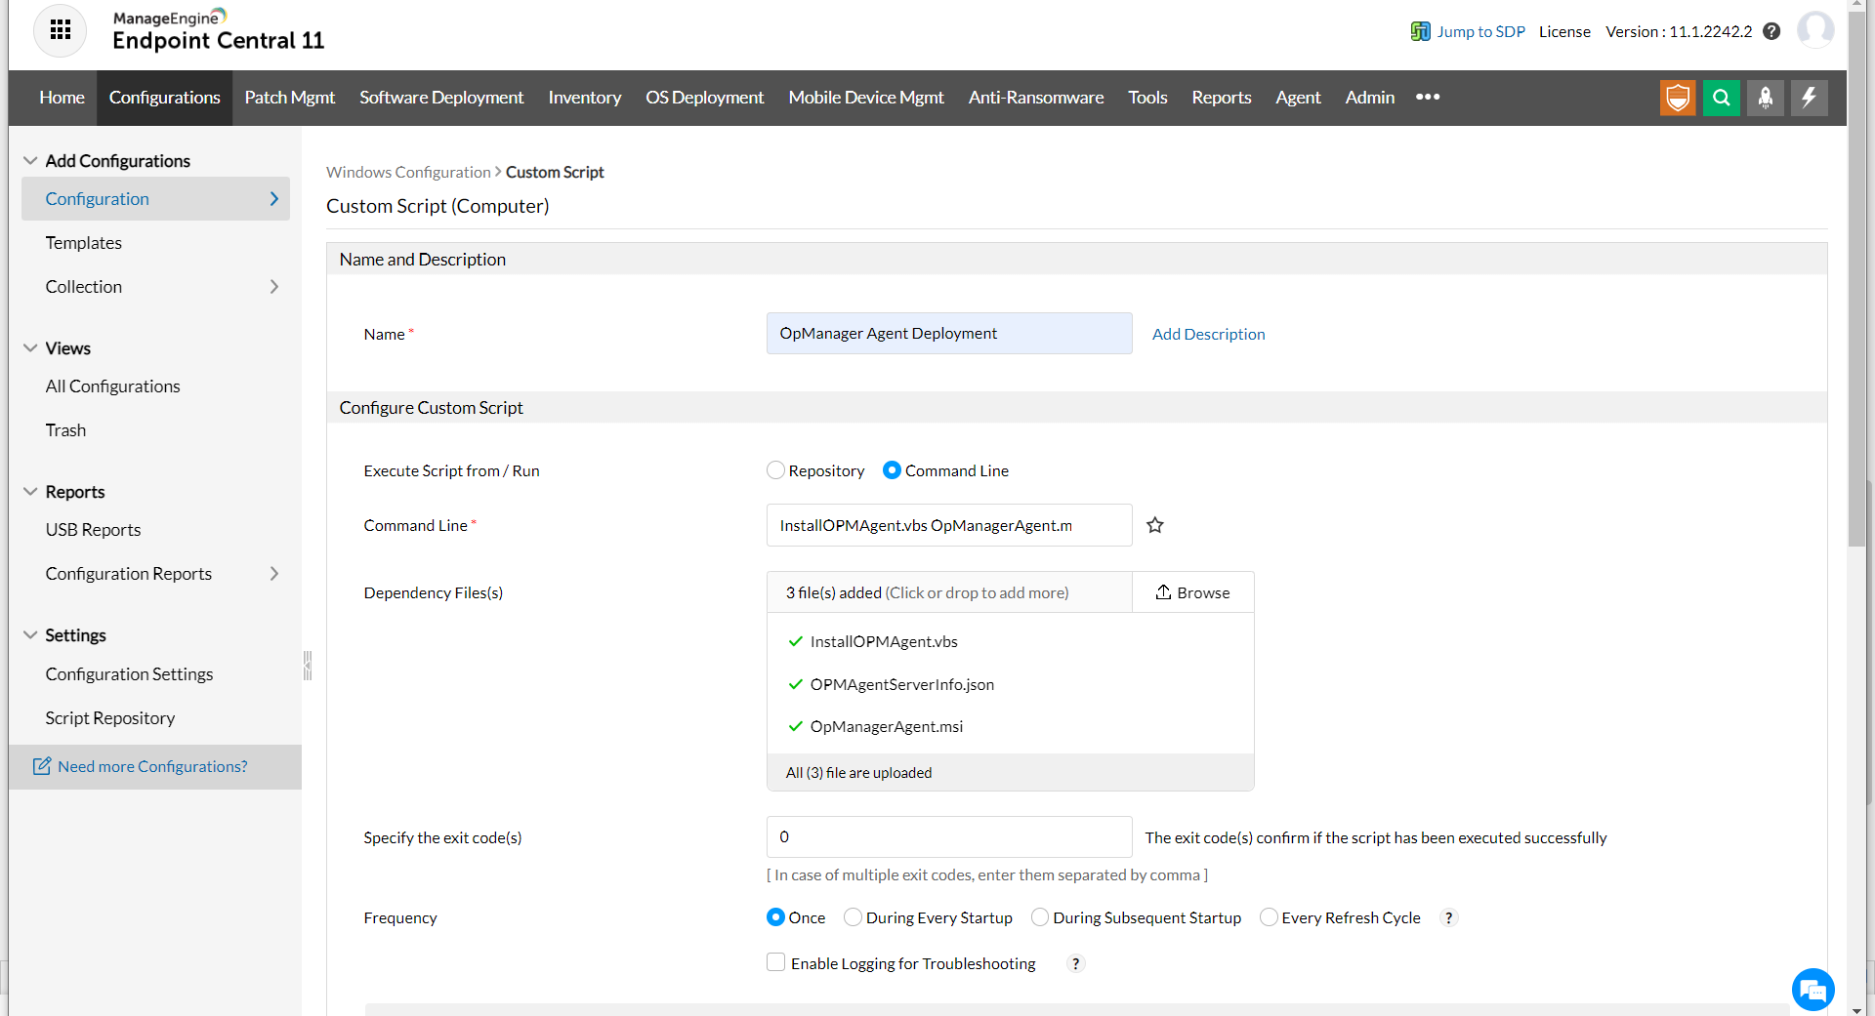Open the apps grid launcher icon
The height and width of the screenshot is (1016, 1875).
60,30
